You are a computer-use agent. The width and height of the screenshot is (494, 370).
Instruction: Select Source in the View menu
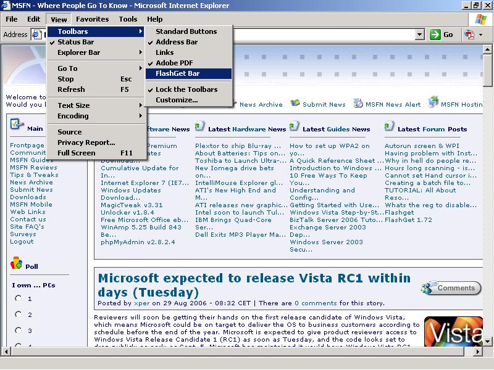tap(96, 132)
